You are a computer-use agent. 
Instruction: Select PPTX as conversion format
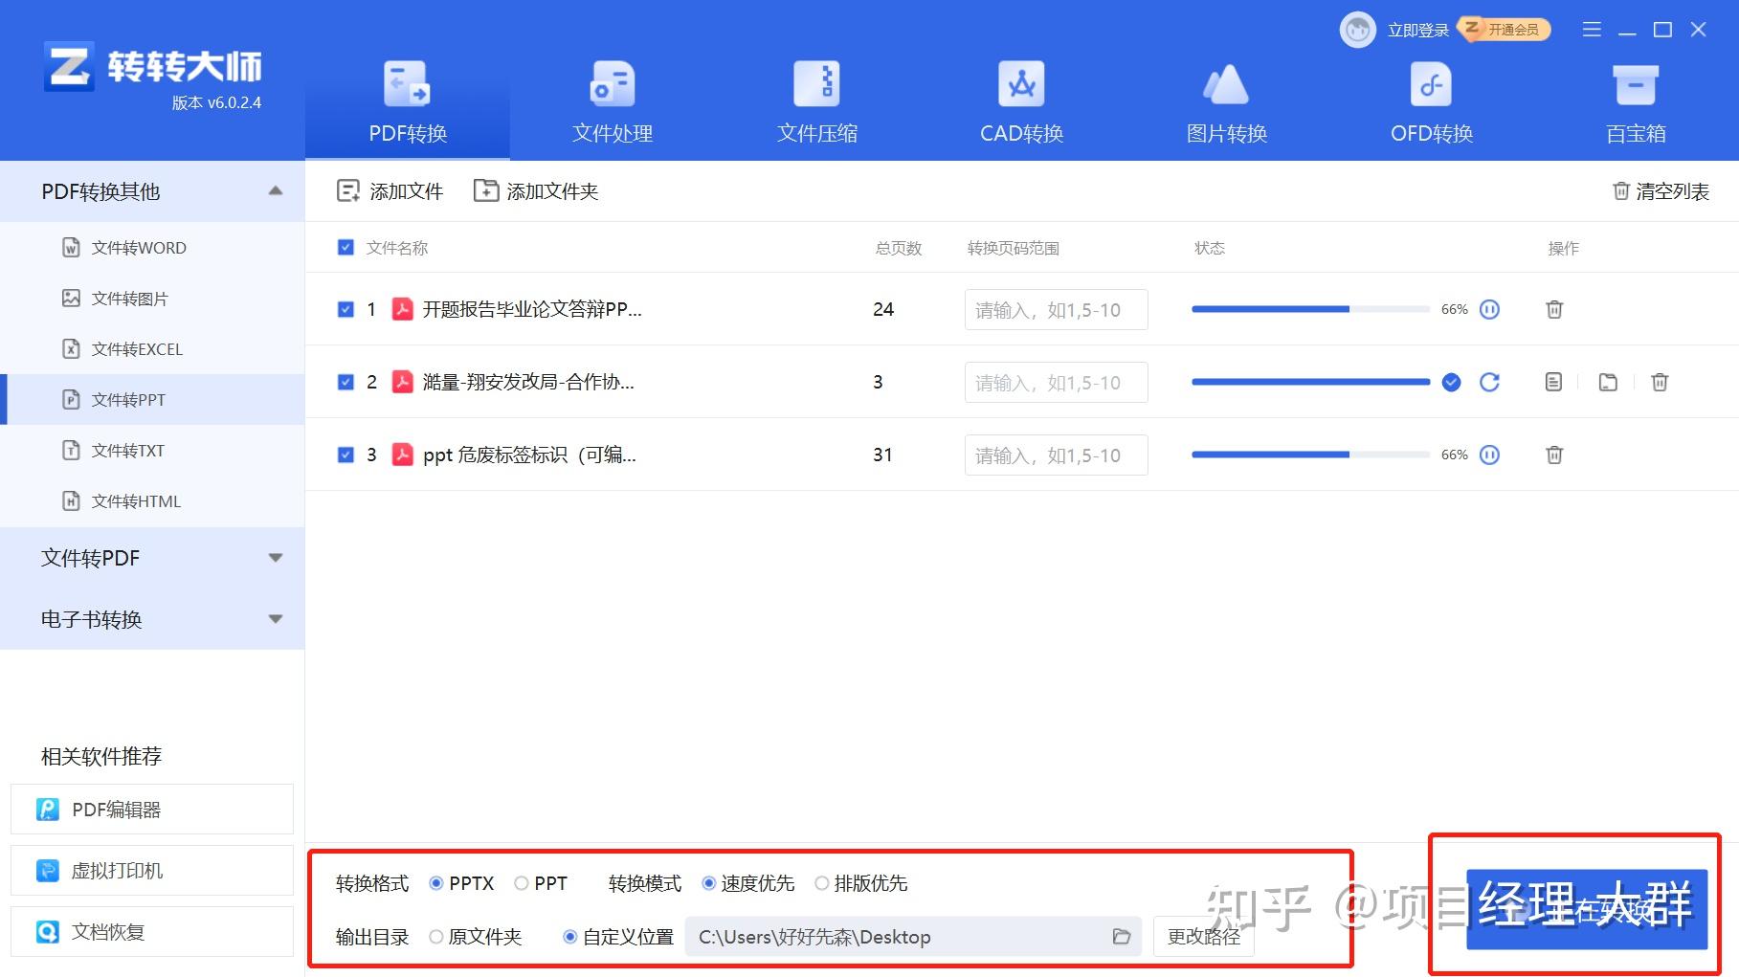click(x=462, y=883)
